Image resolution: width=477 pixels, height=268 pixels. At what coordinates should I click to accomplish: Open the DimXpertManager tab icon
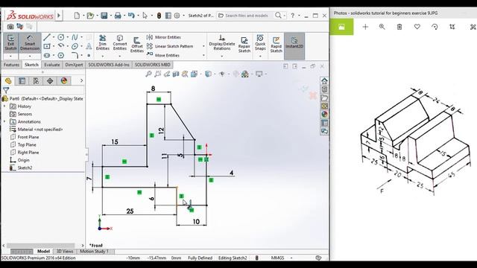point(50,81)
